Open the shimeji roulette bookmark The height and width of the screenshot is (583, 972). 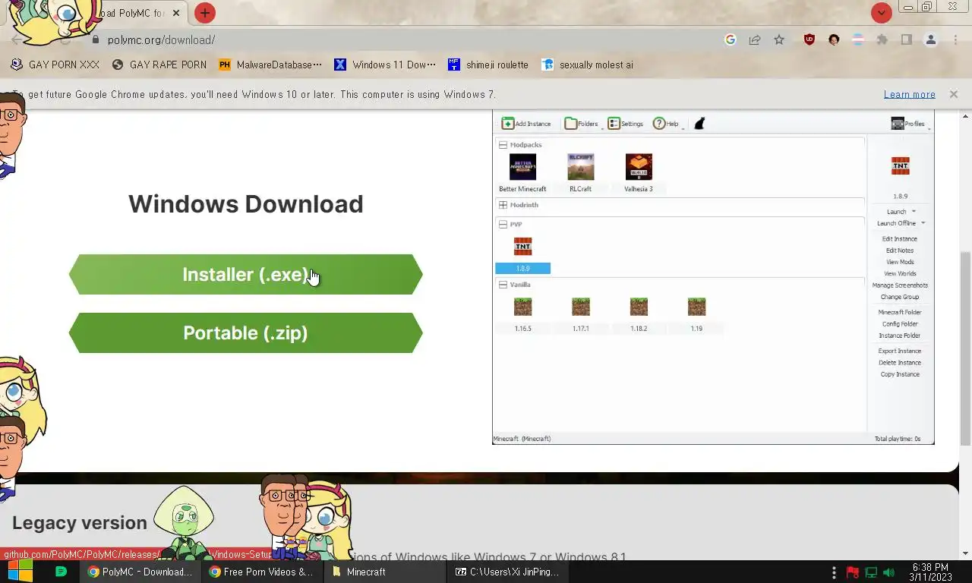(x=488, y=65)
